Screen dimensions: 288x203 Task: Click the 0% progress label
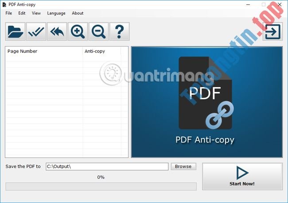[x=101, y=177]
